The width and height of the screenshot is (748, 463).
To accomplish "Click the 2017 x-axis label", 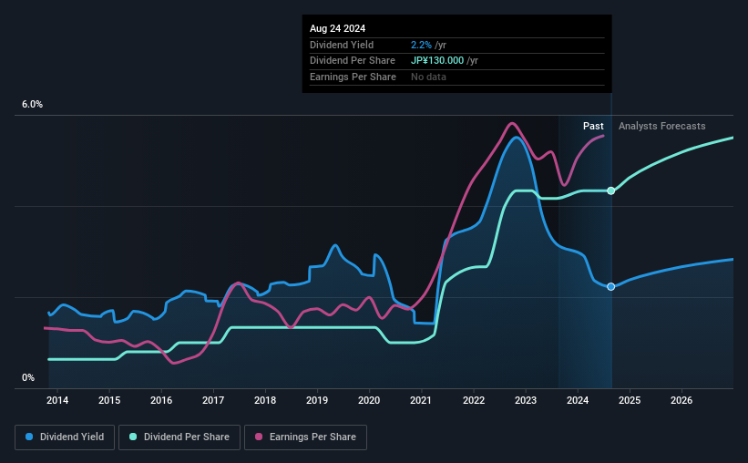I will (213, 400).
